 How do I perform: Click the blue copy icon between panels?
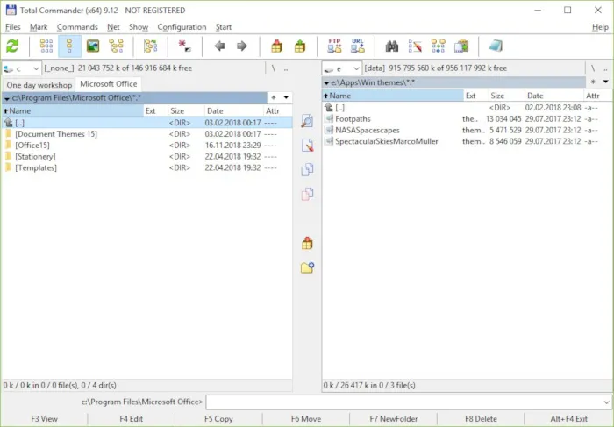pos(307,170)
